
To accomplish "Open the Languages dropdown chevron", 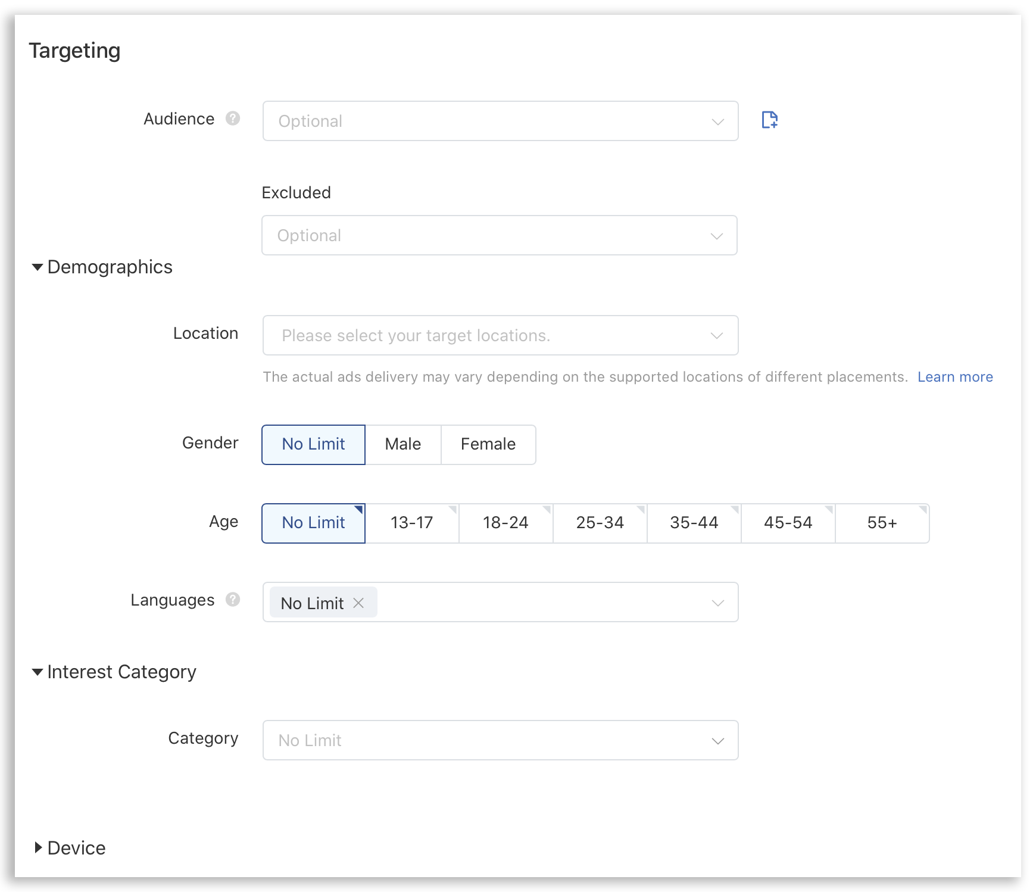I will (x=717, y=603).
